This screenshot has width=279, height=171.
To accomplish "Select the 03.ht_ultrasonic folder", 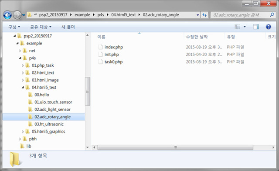I will tap(49, 124).
